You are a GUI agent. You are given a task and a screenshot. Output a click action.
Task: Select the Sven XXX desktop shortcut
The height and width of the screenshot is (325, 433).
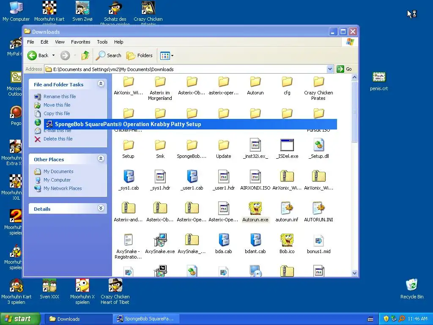pos(49,289)
